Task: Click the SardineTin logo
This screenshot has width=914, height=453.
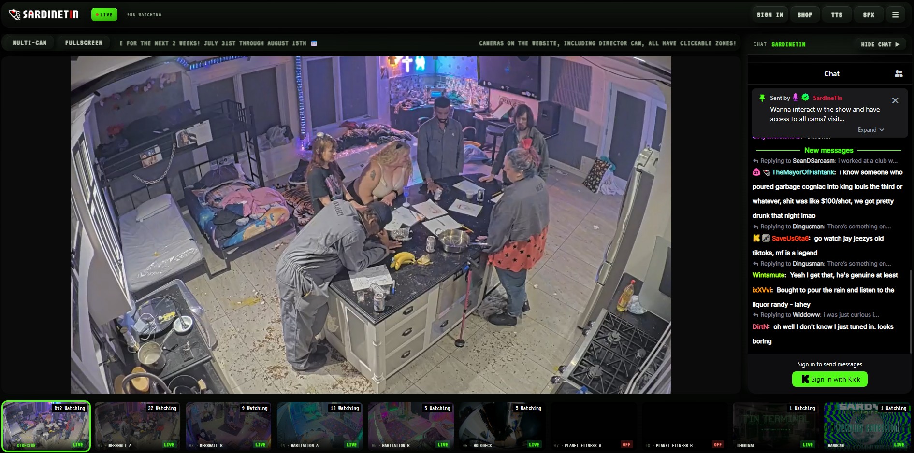Action: (x=44, y=14)
